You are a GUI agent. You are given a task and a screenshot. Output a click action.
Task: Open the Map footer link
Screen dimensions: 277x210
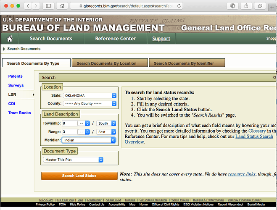click(132, 205)
